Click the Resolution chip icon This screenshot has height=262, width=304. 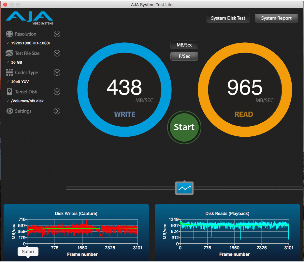click(9, 34)
